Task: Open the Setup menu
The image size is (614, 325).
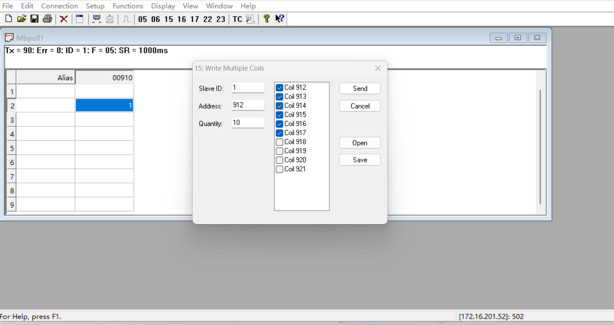Action: click(95, 6)
